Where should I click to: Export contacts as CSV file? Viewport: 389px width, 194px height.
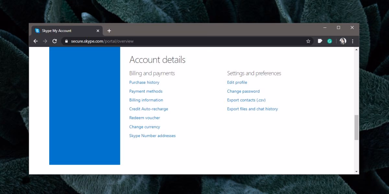[246, 100]
